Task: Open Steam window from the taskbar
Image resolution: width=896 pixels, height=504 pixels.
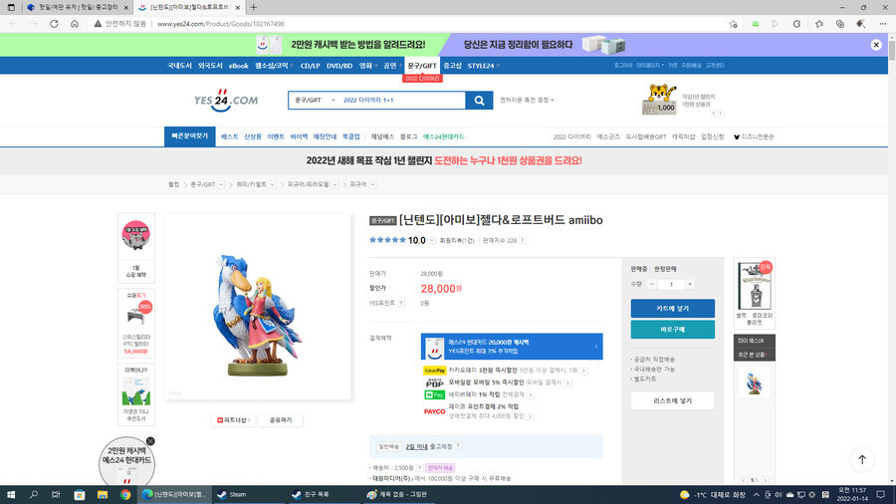Action: (x=248, y=495)
